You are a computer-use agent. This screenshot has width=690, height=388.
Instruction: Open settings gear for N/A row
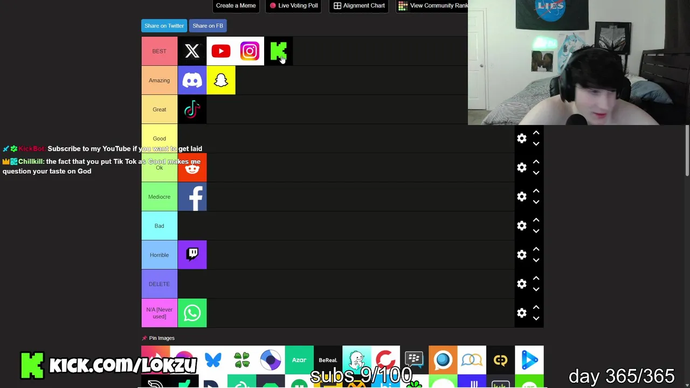[x=522, y=313]
